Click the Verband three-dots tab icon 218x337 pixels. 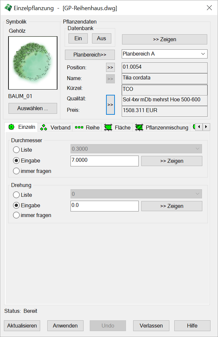43,127
